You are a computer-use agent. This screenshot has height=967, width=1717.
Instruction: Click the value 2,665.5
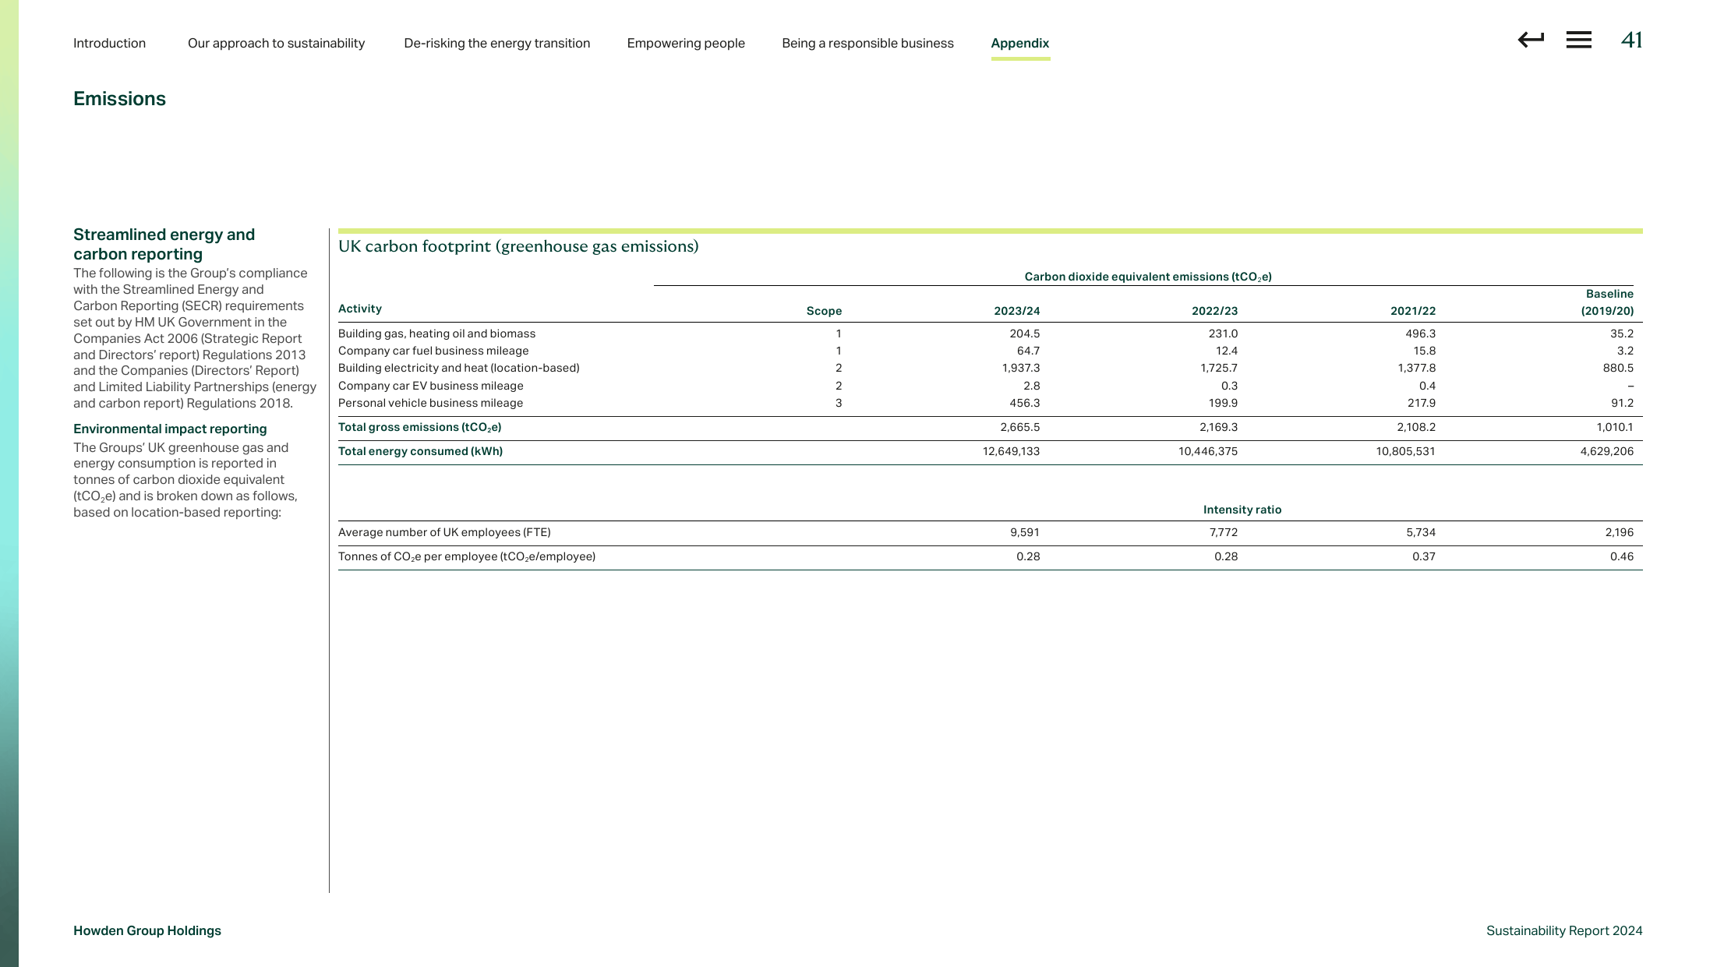(1019, 428)
